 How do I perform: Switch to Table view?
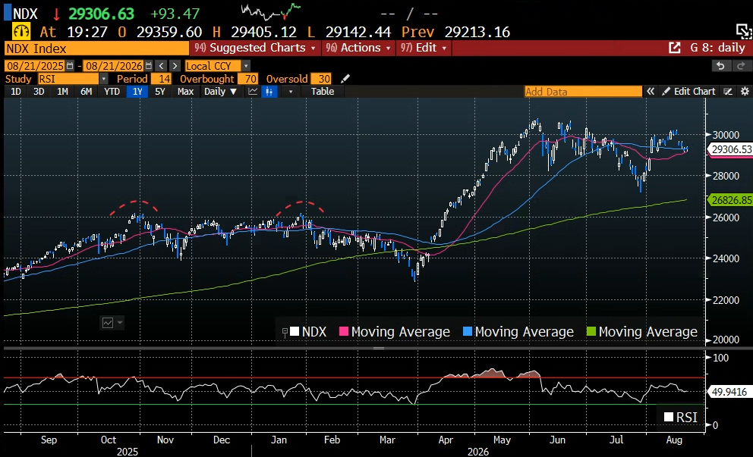323,92
